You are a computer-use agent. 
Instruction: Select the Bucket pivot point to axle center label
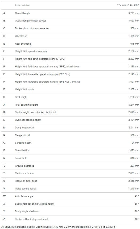coord(32,28)
